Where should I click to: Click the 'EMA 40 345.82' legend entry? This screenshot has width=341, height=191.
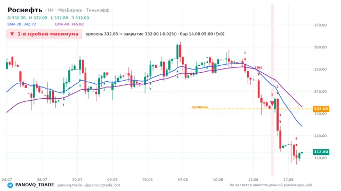[x=69, y=24]
